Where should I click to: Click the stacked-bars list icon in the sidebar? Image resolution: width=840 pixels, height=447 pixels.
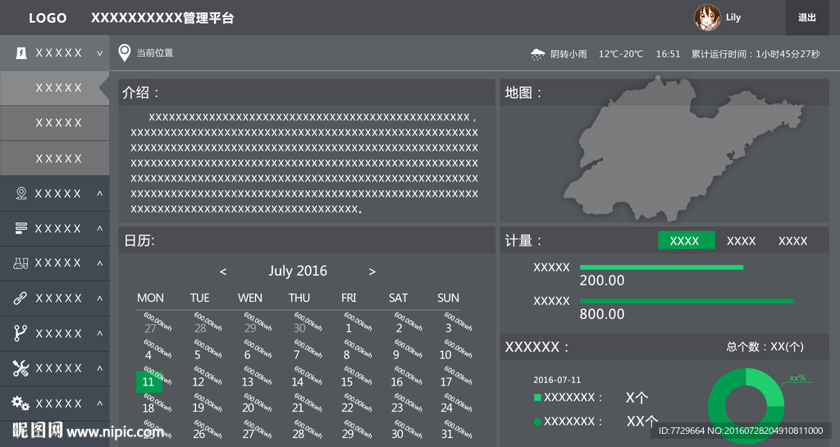pos(21,228)
